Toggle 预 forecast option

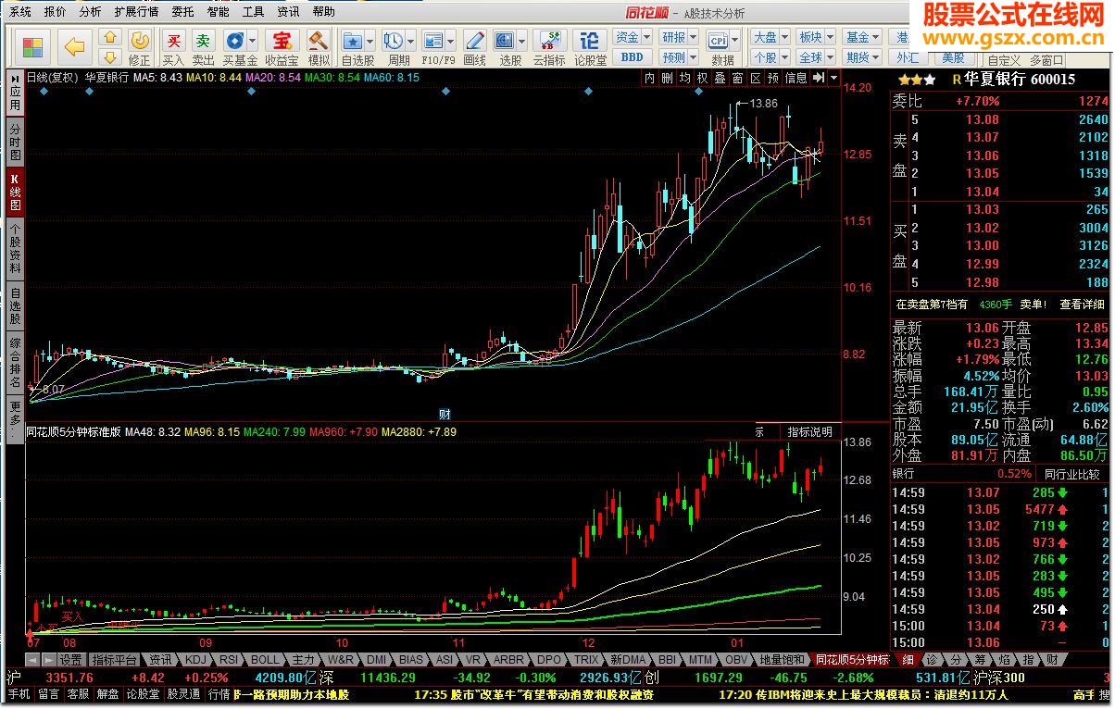[774, 78]
